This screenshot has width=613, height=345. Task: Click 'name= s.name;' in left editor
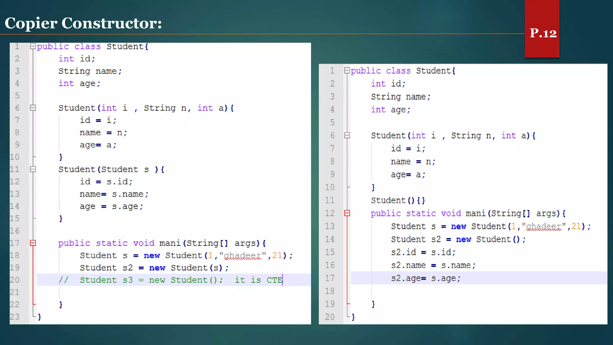[114, 194]
